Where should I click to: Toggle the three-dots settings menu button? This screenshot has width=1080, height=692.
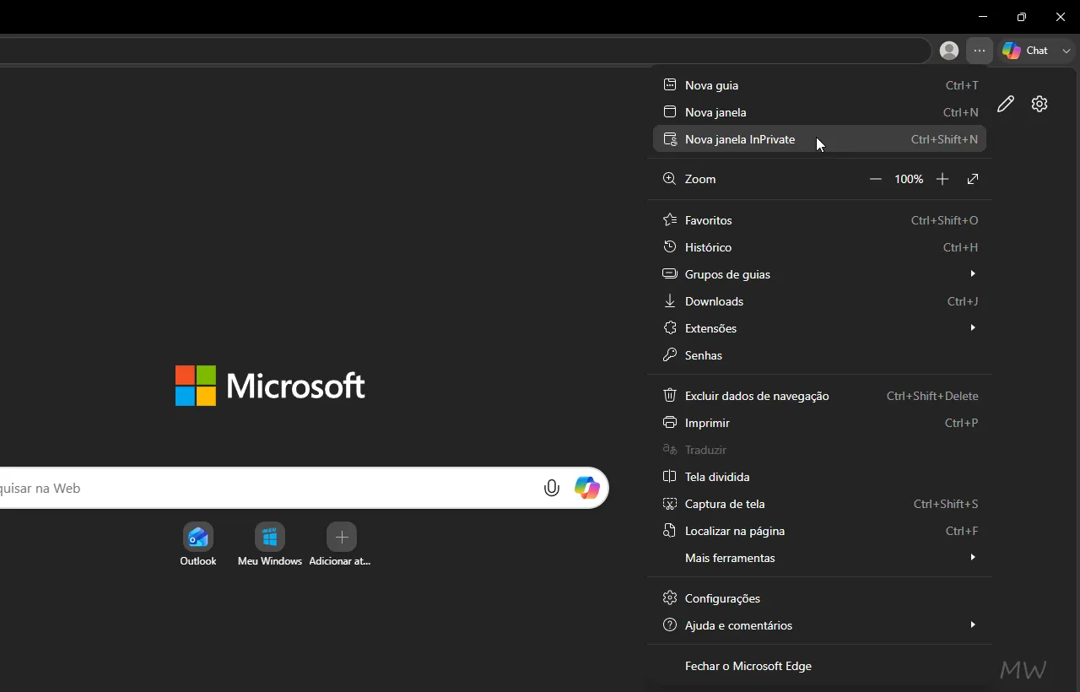(979, 51)
